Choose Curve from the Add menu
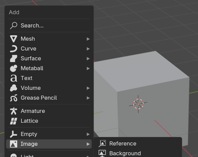The width and height of the screenshot is (198, 157). pyautogui.click(x=49, y=48)
